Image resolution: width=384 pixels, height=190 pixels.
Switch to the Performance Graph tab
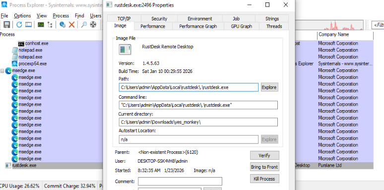(198, 26)
